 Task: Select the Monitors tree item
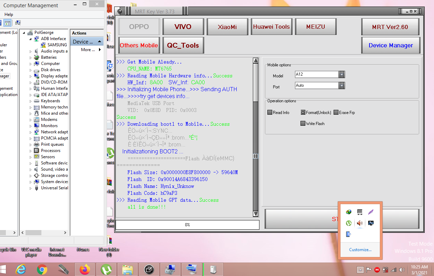point(49,126)
